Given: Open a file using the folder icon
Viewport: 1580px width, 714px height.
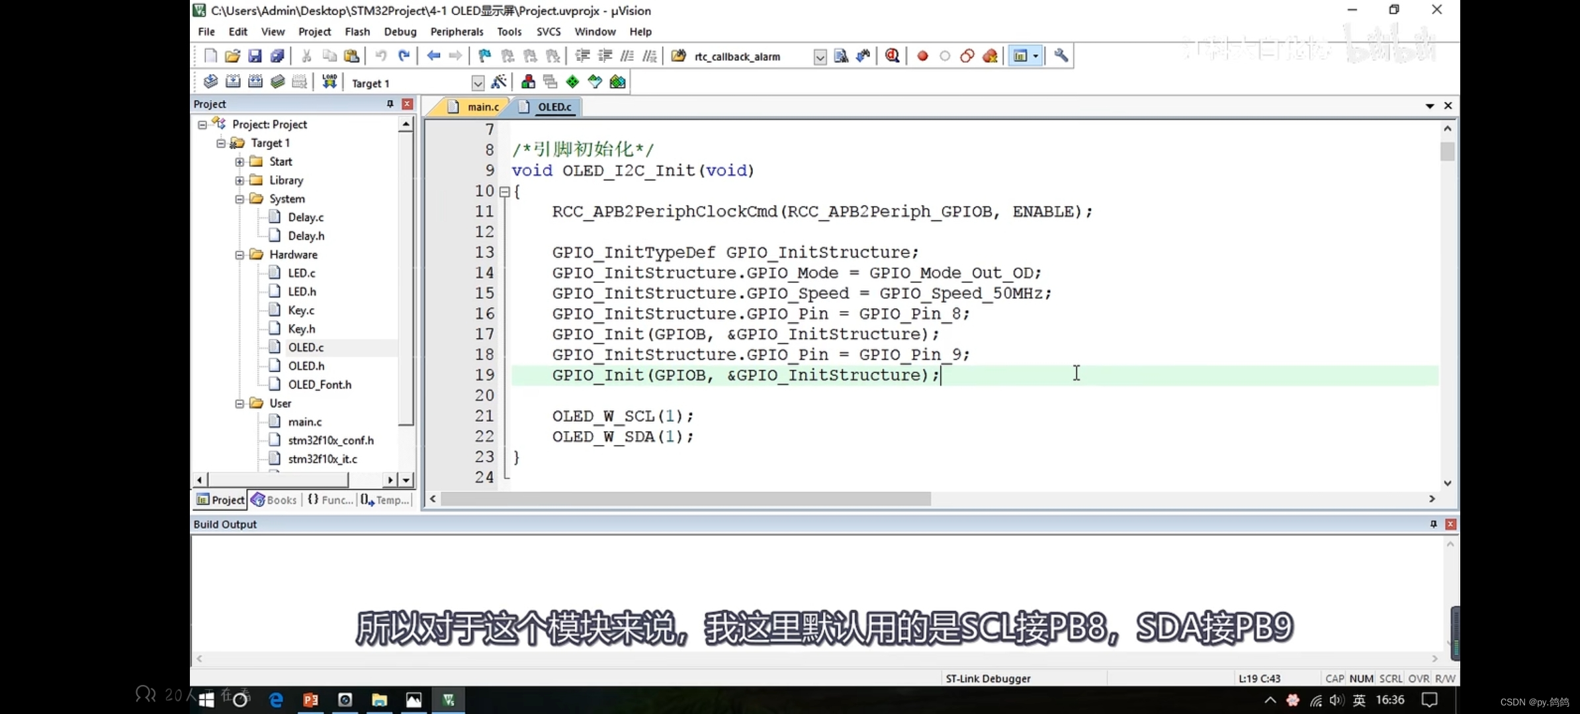Looking at the screenshot, I should (x=232, y=56).
